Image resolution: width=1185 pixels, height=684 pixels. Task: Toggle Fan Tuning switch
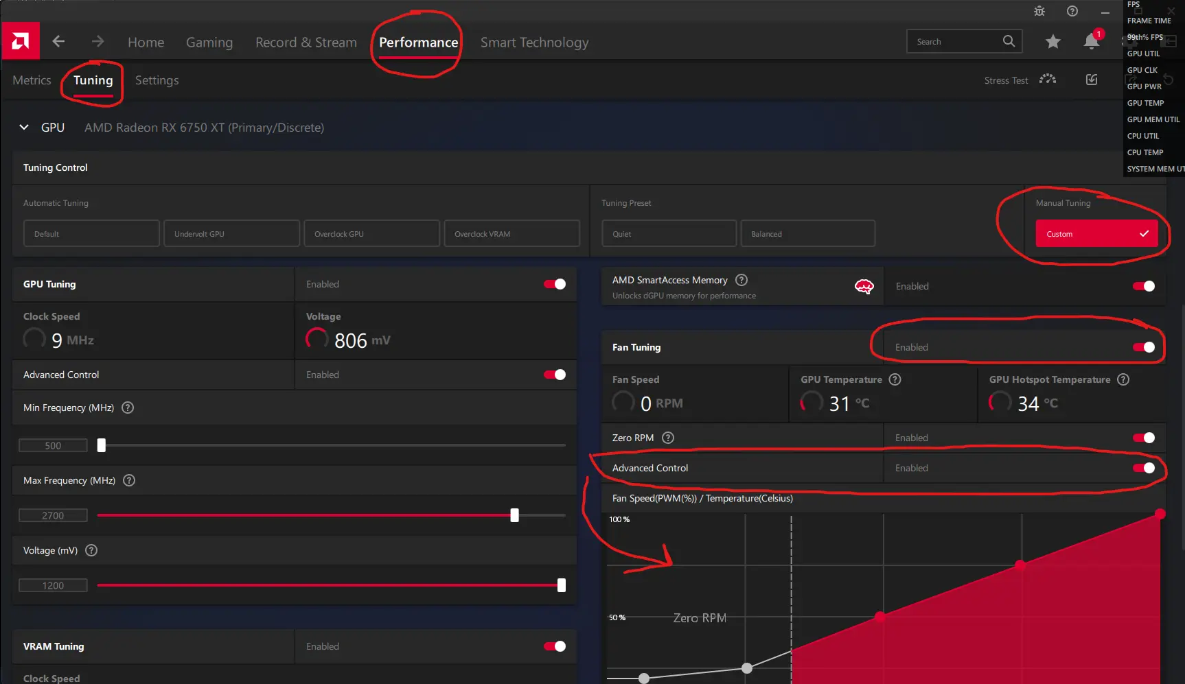tap(1144, 347)
